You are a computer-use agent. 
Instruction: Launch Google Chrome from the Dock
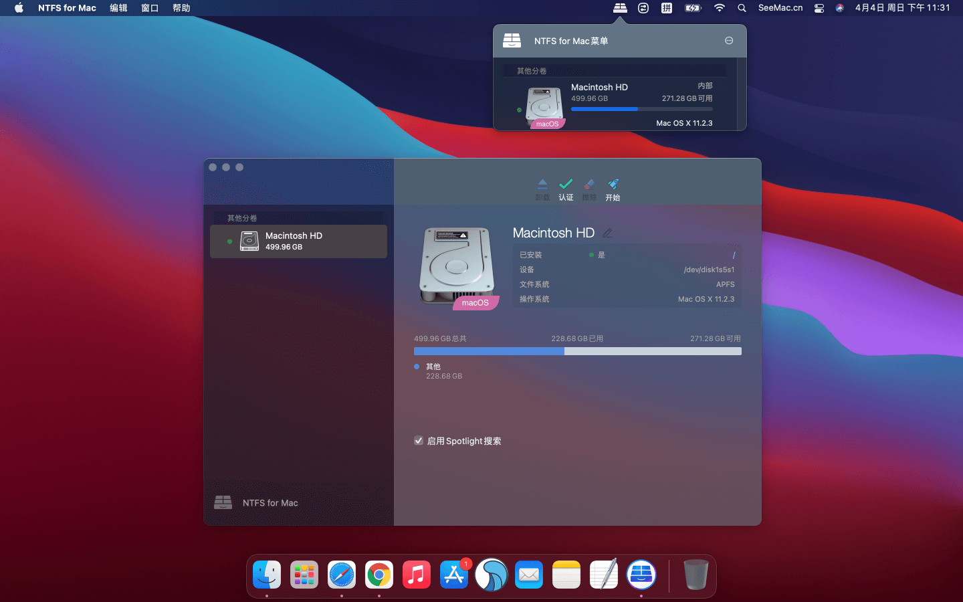click(x=379, y=575)
